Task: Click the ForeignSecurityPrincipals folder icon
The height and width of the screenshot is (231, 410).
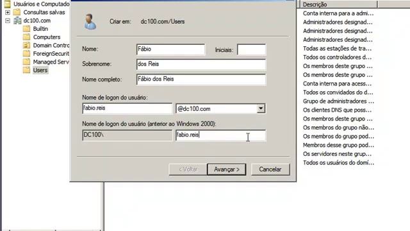Action: (x=26, y=53)
